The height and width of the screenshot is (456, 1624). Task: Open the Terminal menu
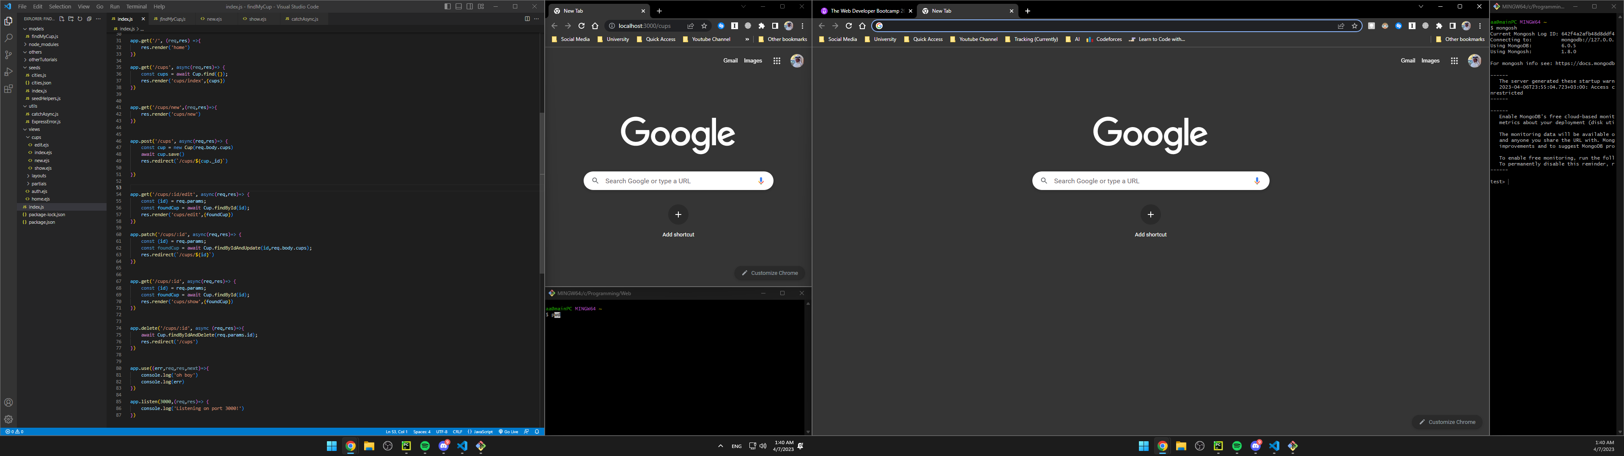(136, 6)
